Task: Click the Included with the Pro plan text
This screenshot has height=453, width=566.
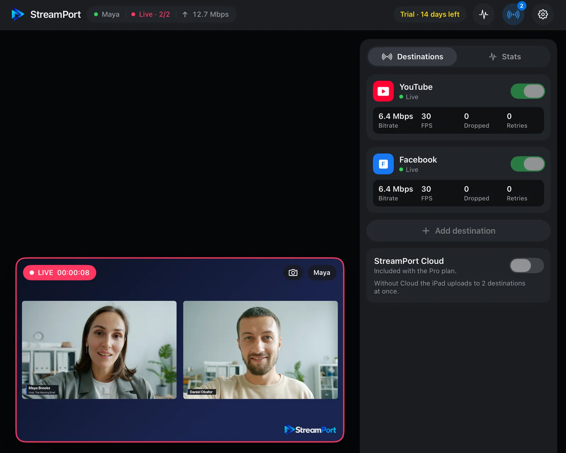Action: tap(415, 271)
